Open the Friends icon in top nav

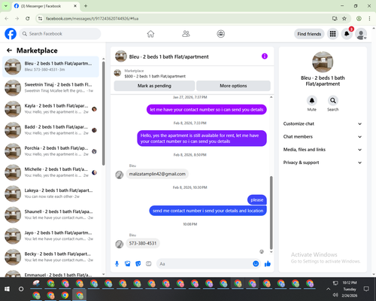pos(186,34)
